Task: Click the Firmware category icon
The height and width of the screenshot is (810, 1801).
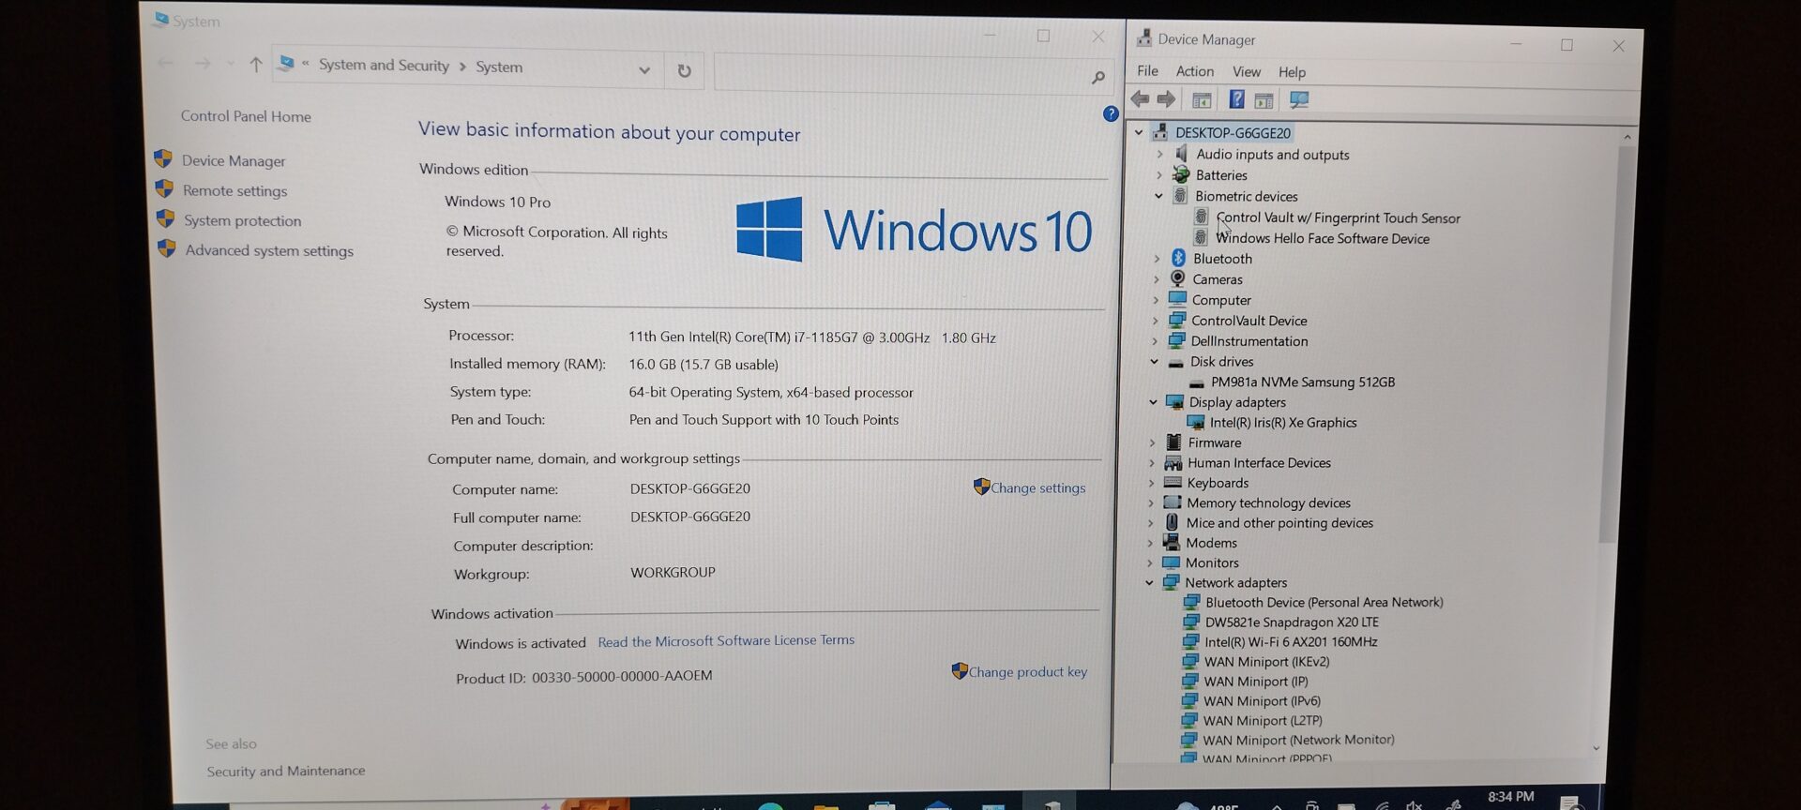Action: pyautogui.click(x=1173, y=442)
